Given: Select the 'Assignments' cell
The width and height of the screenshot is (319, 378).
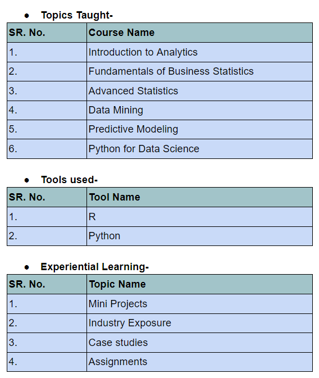Looking at the screenshot, I should click(199, 362).
